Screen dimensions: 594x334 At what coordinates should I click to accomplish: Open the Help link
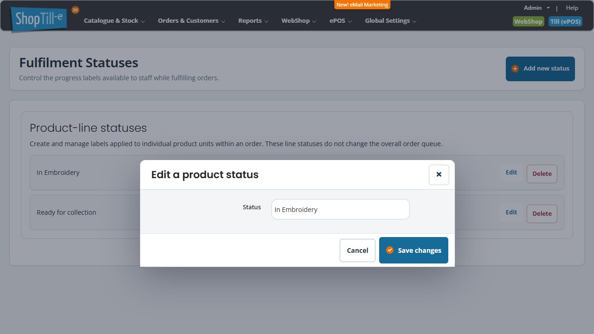[x=572, y=8]
